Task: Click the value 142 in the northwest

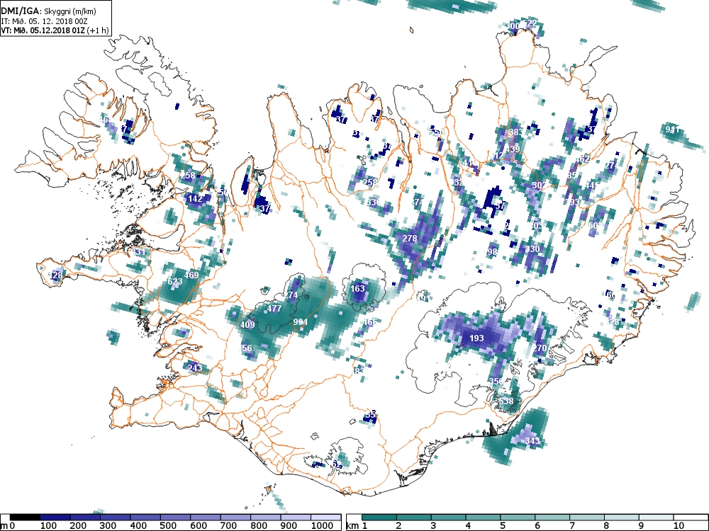Action: [195, 198]
